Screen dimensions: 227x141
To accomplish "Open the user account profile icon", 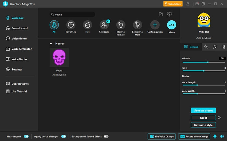I will [x=188, y=4].
